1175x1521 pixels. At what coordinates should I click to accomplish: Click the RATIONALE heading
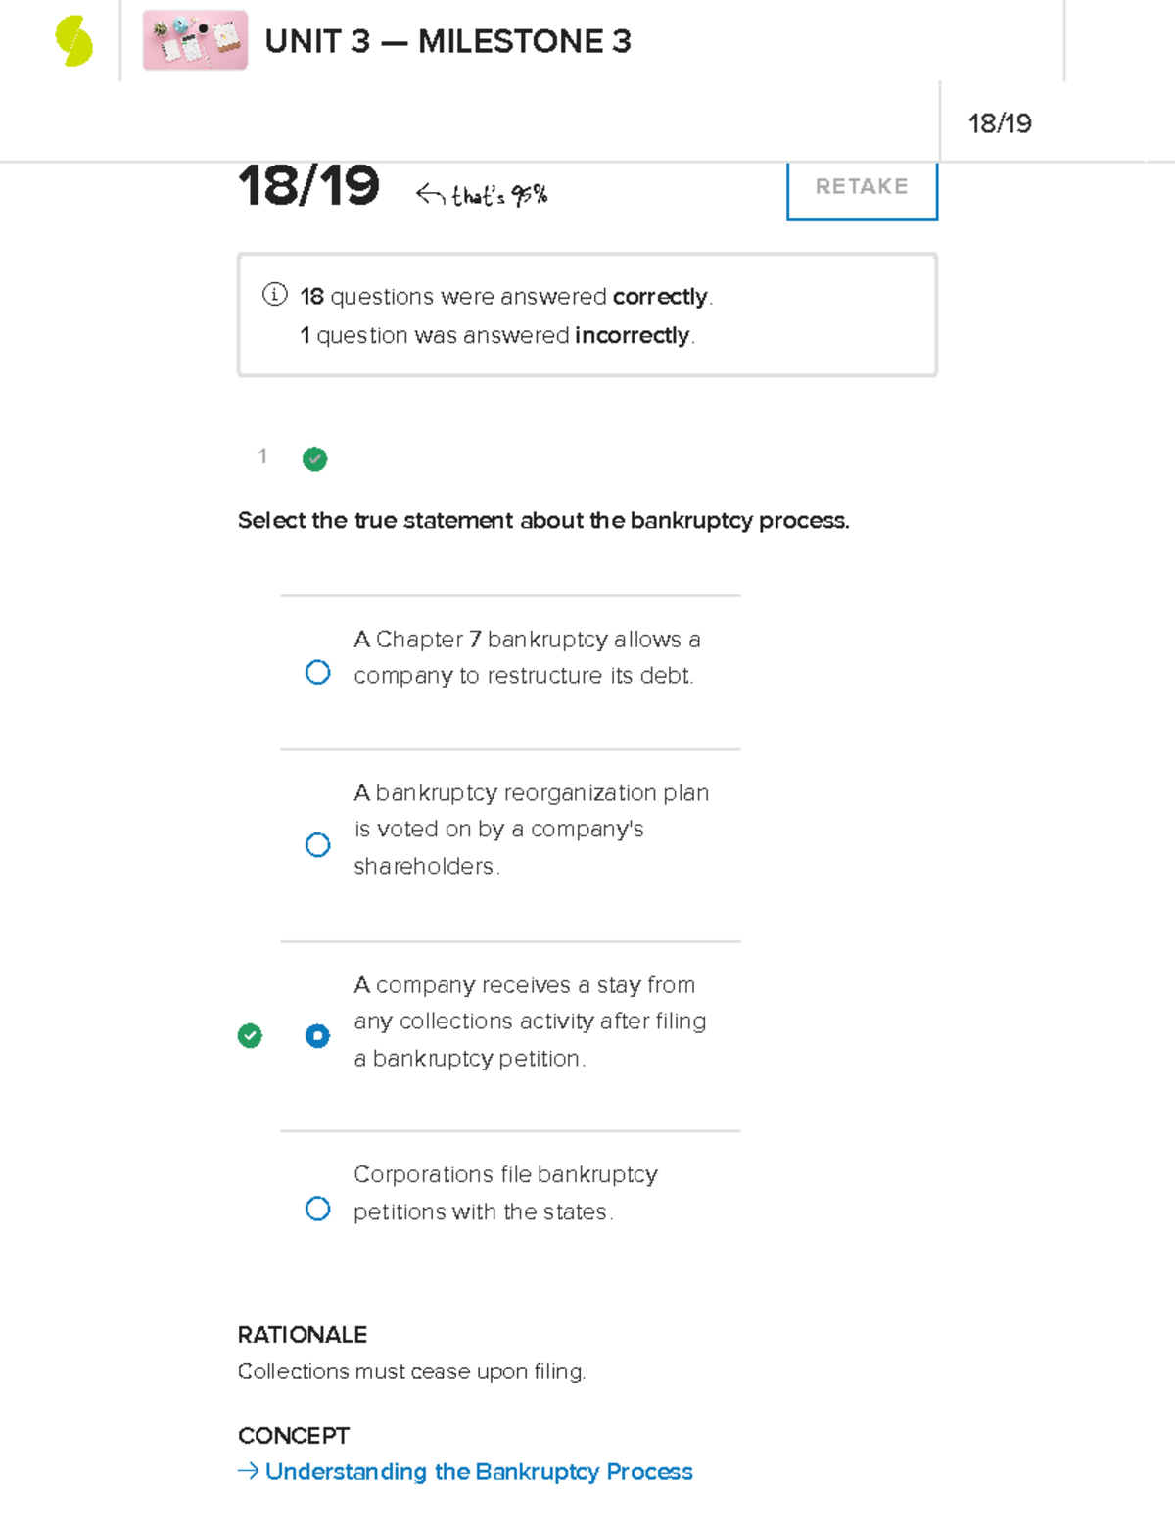pyautogui.click(x=303, y=1334)
